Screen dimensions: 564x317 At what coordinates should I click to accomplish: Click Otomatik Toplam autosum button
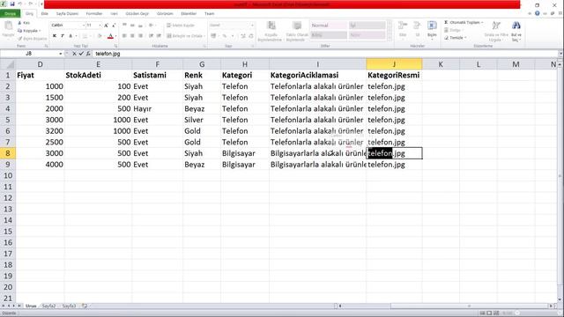click(x=464, y=22)
